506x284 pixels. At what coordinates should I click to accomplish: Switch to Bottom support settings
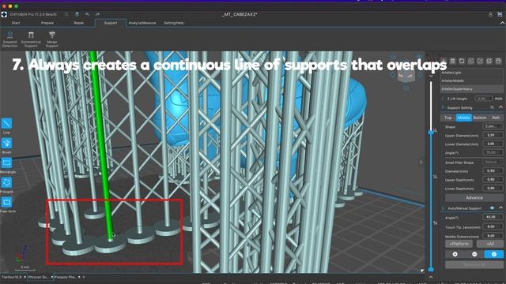pyautogui.click(x=480, y=118)
